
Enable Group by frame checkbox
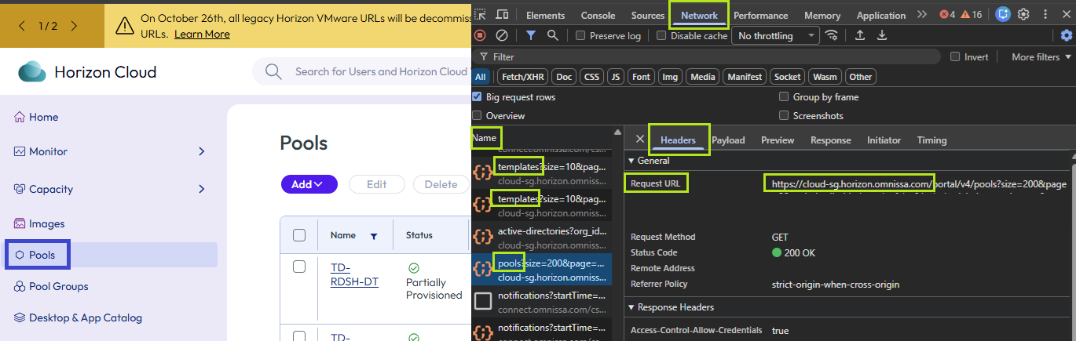tap(784, 96)
